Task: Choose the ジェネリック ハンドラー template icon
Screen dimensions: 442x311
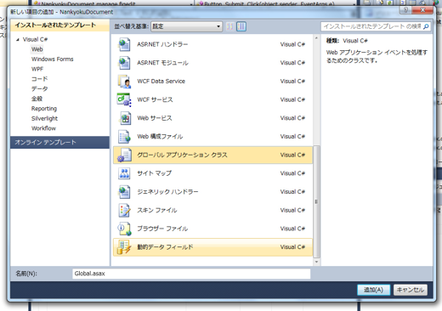Action: (x=124, y=192)
